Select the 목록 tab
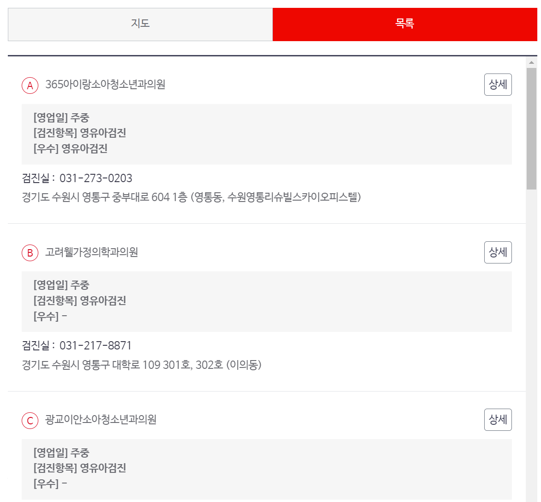Screen dimensions: 541x502 405,24
